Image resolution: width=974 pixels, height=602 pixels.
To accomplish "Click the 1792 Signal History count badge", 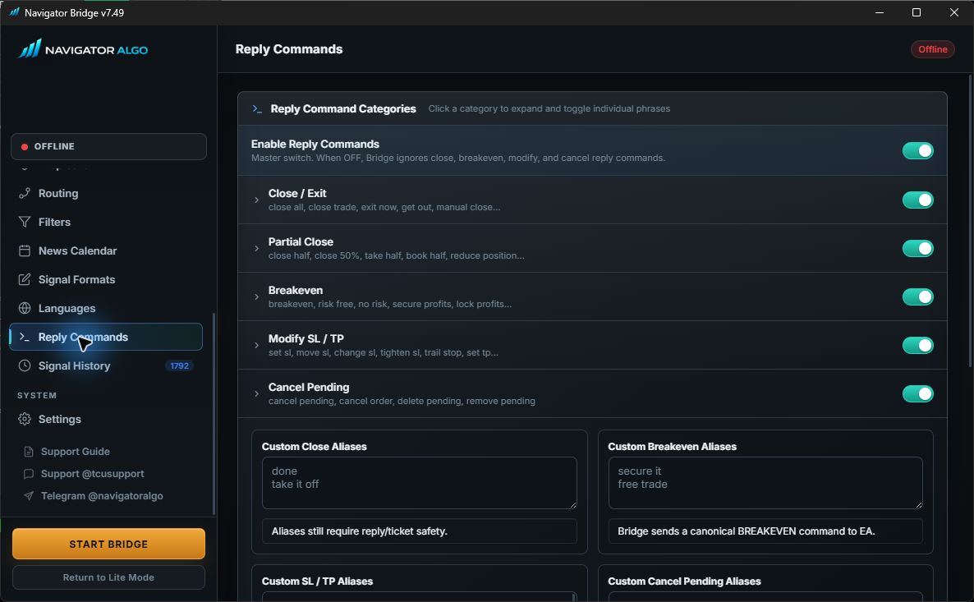I will coord(180,366).
